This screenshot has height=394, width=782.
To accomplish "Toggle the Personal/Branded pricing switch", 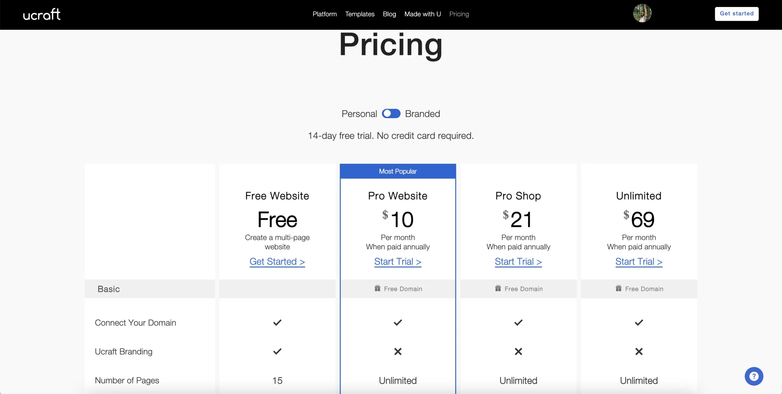I will 391,114.
